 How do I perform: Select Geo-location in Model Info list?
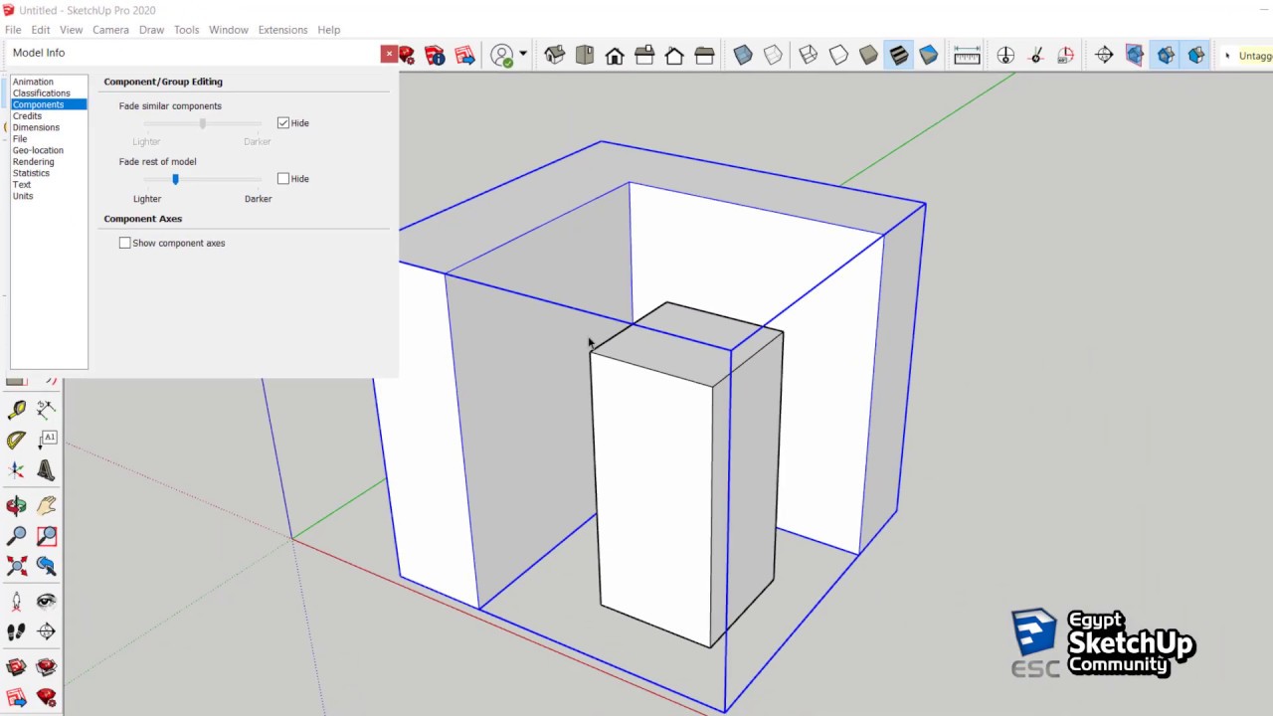click(x=38, y=150)
